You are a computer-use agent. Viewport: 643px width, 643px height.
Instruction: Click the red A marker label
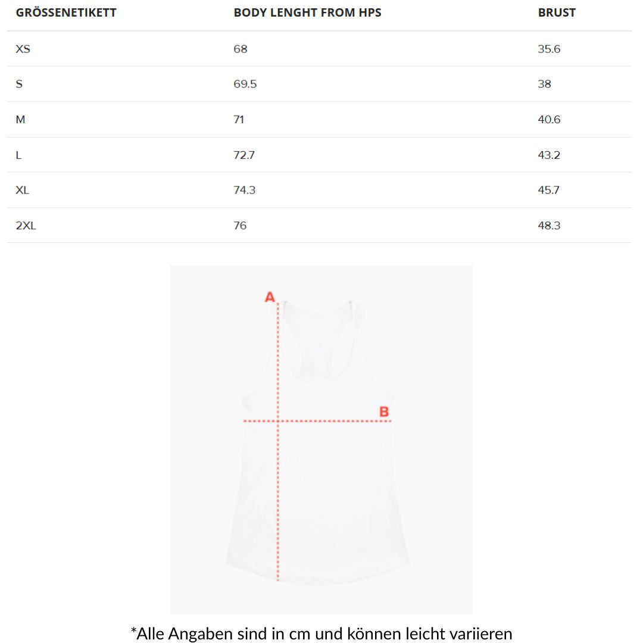(x=270, y=296)
